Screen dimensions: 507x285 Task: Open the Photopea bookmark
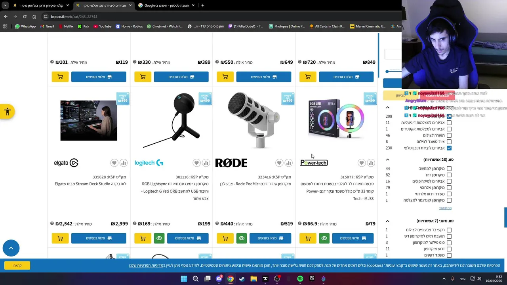click(287, 26)
